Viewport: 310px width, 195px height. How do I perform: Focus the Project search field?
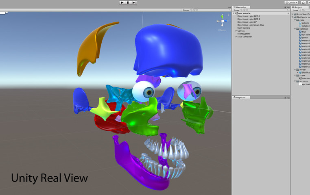[x=306, y=10]
